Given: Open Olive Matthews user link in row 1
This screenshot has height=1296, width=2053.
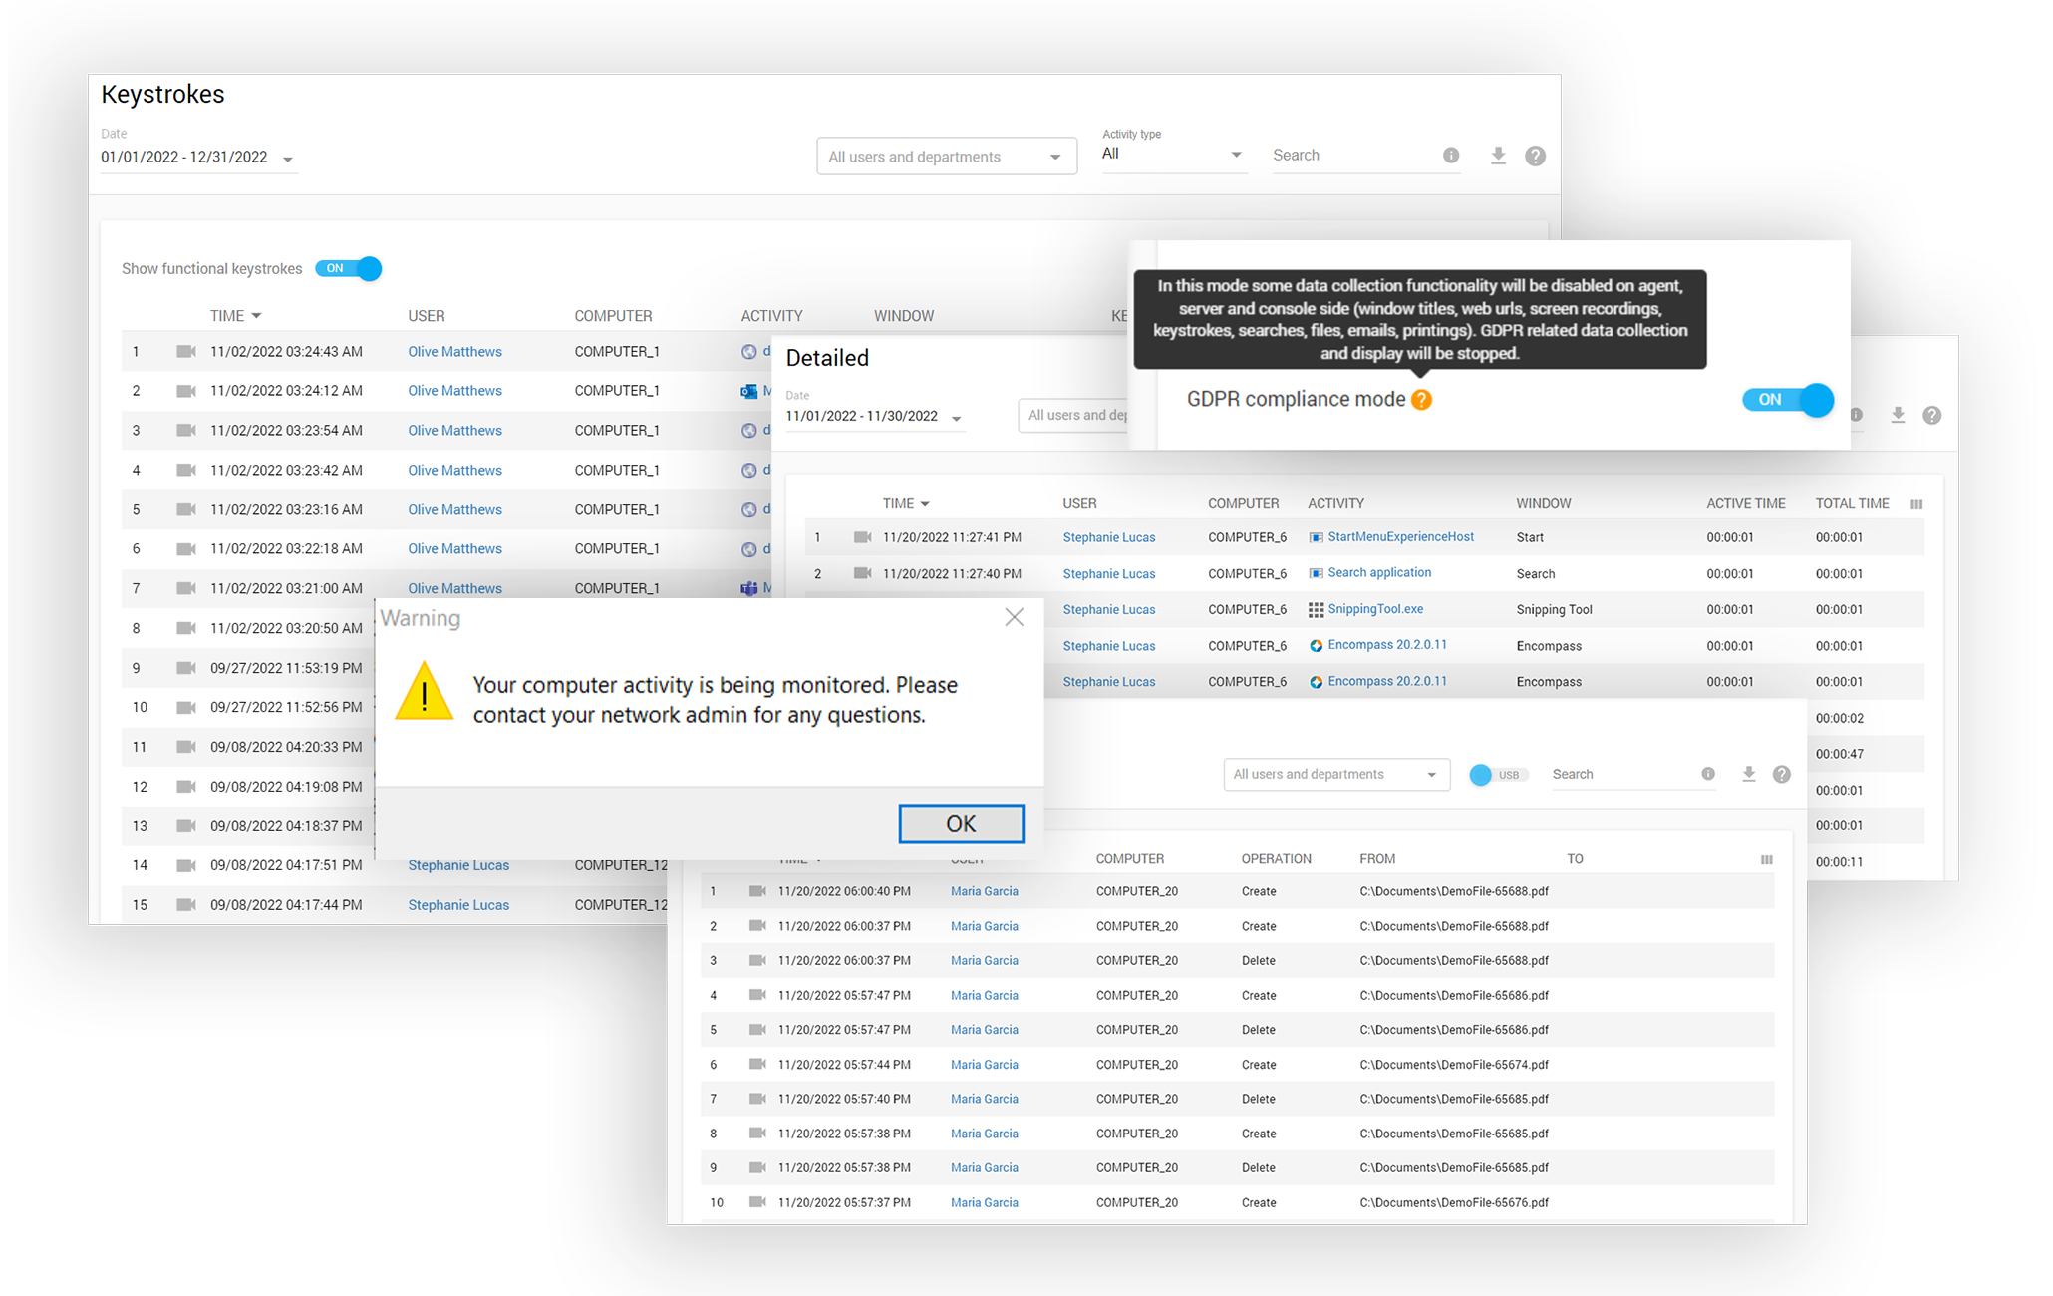Looking at the screenshot, I should 454,352.
